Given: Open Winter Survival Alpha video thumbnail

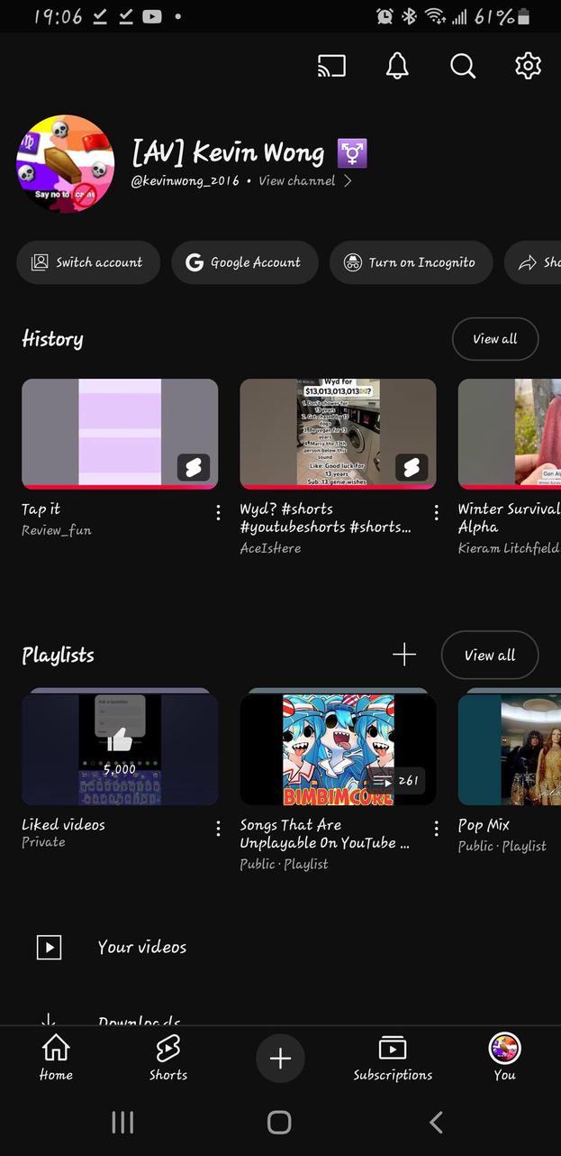Looking at the screenshot, I should tap(510, 434).
